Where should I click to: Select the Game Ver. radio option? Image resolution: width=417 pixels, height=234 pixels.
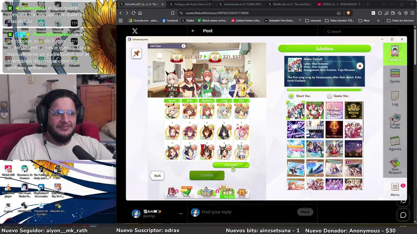point(338,96)
